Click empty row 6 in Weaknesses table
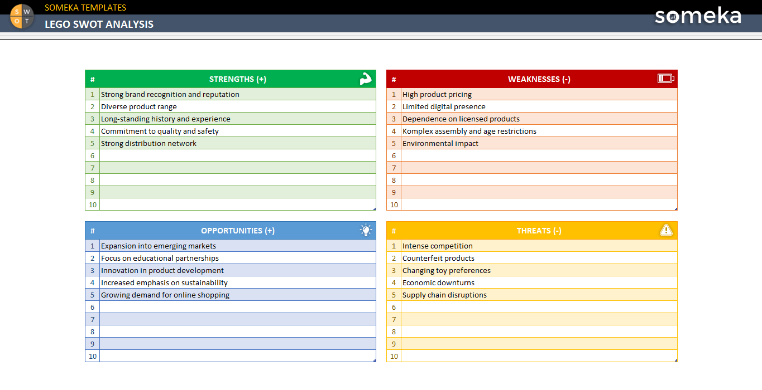Image resolution: width=762 pixels, height=390 pixels. [539, 155]
